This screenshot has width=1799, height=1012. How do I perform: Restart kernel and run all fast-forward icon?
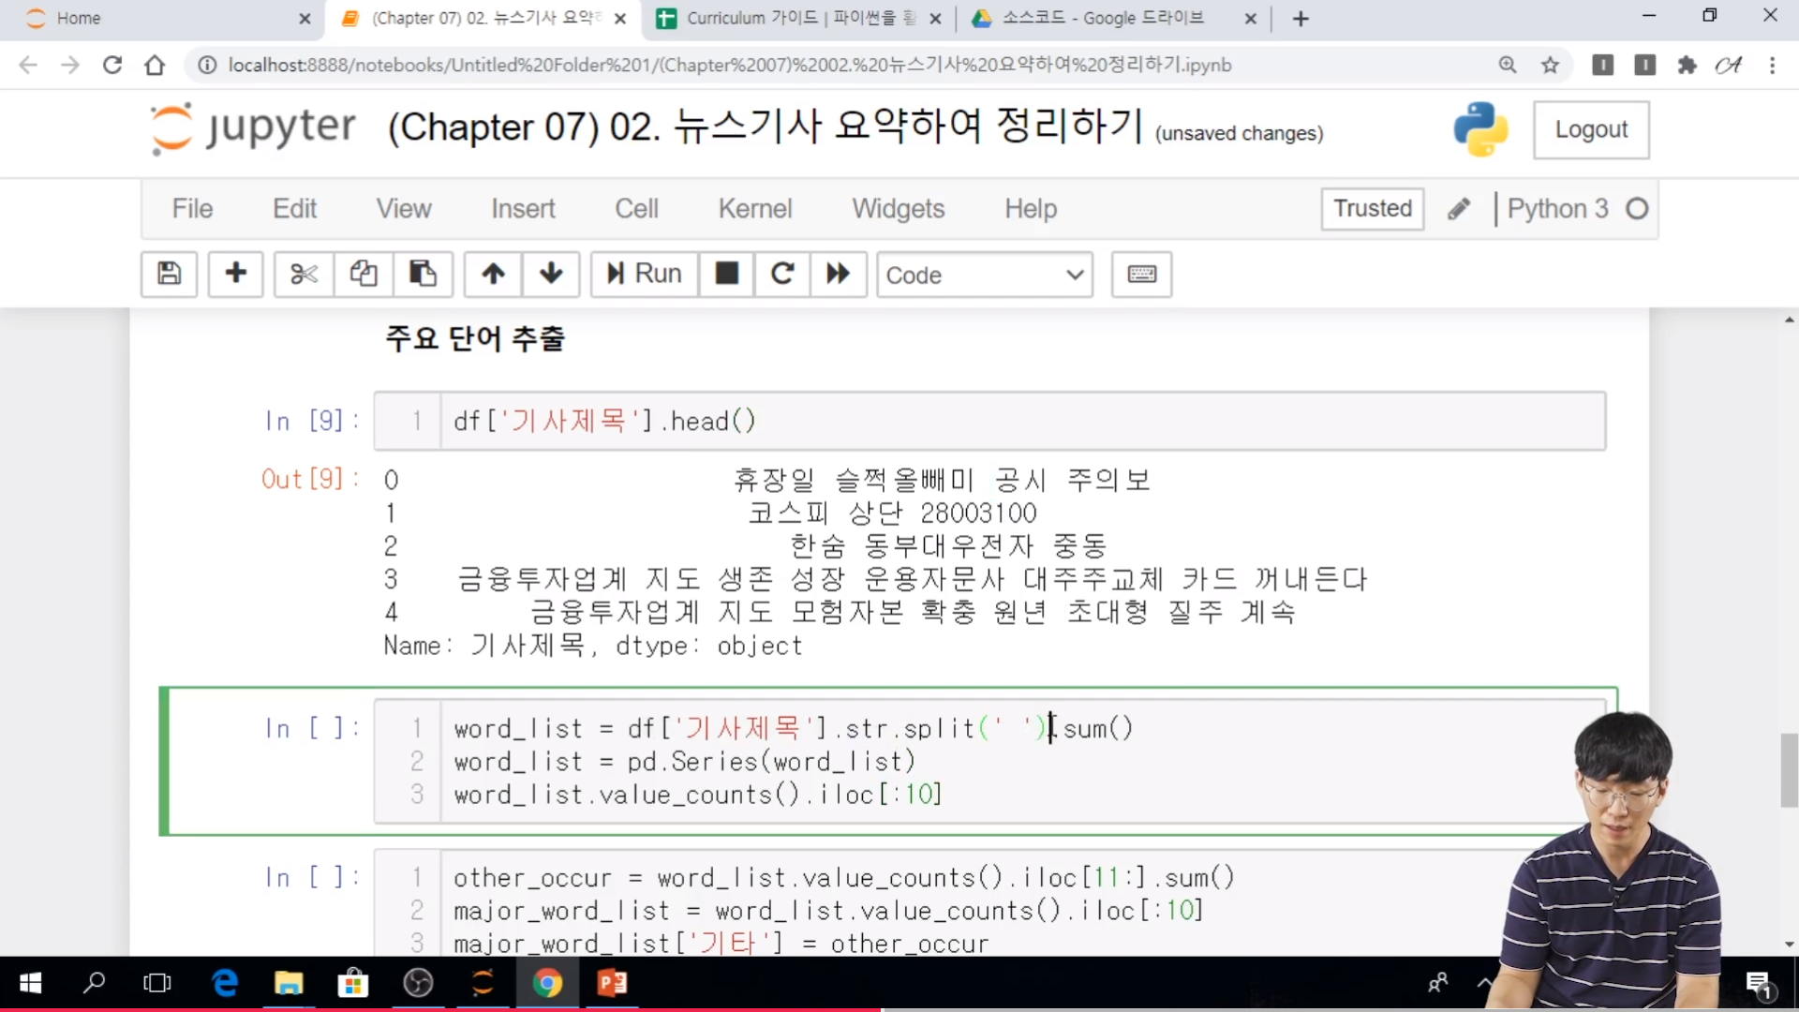click(x=838, y=274)
